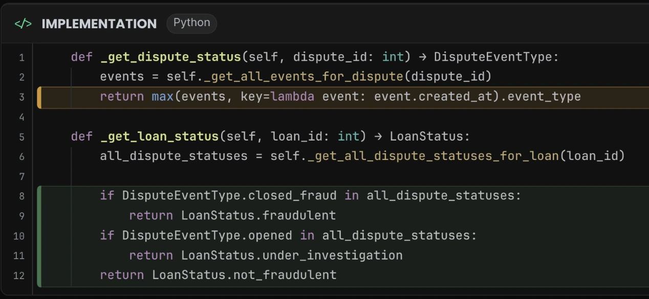Image resolution: width=649 pixels, height=299 pixels.
Task: Click the all_dispute_statuses variable on line 6
Action: click(x=174, y=156)
